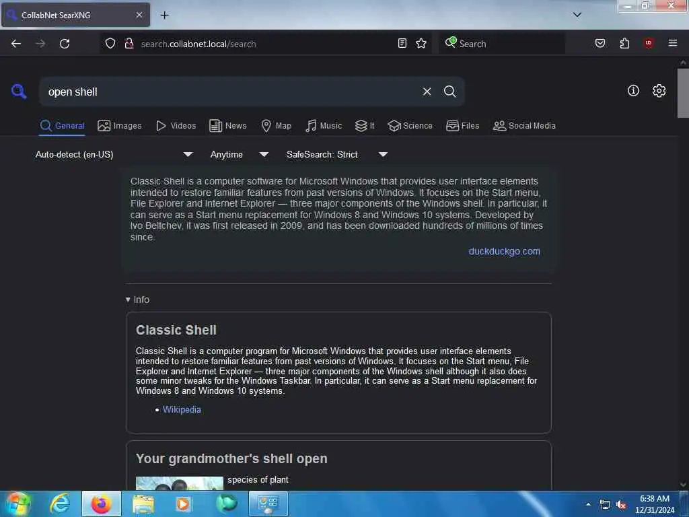Close the CollabNet SearXNG tab
Viewport: 689px width, 517px height.
pyautogui.click(x=139, y=15)
